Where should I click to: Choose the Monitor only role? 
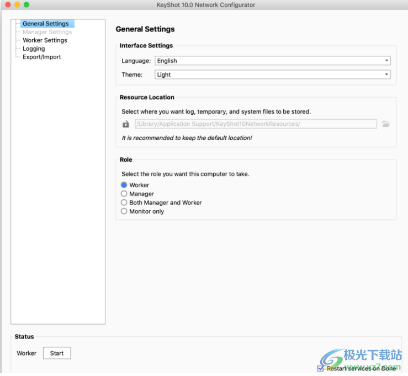coord(124,211)
